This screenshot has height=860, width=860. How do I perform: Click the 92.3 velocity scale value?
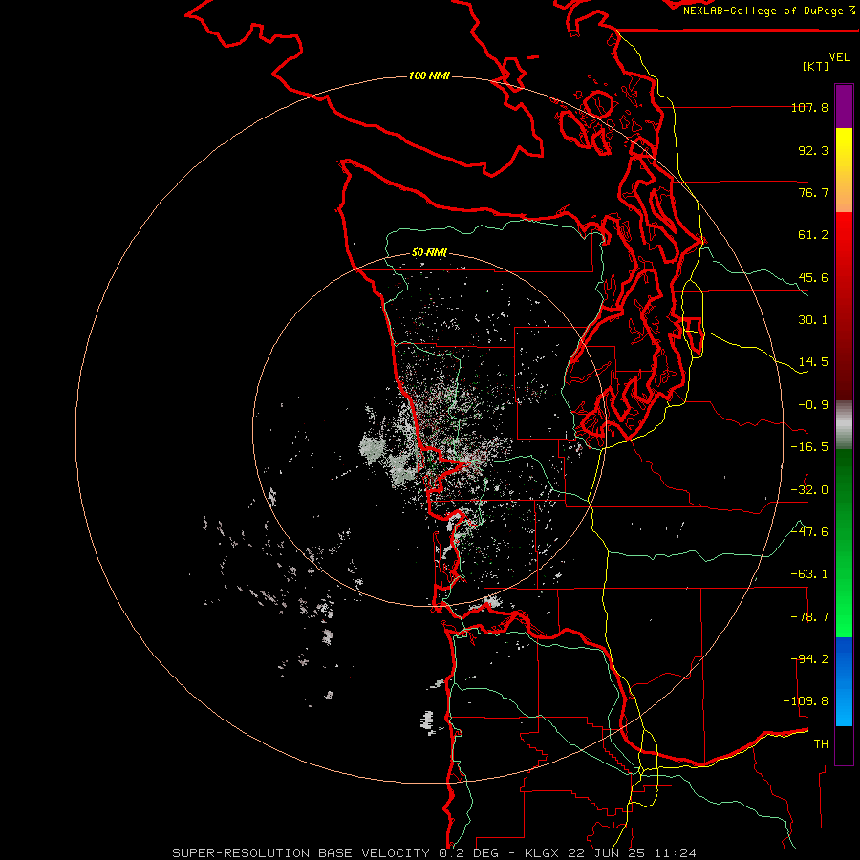click(x=813, y=150)
